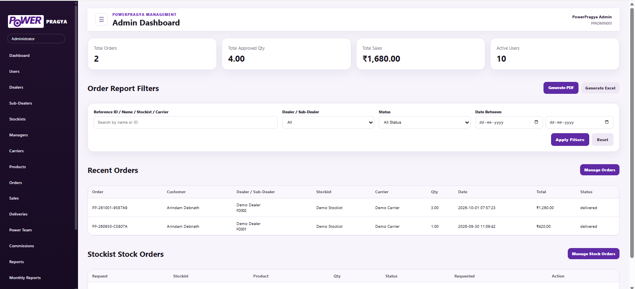The height and width of the screenshot is (289, 635).
Task: Go to Users in the sidebar
Action: 14,72
